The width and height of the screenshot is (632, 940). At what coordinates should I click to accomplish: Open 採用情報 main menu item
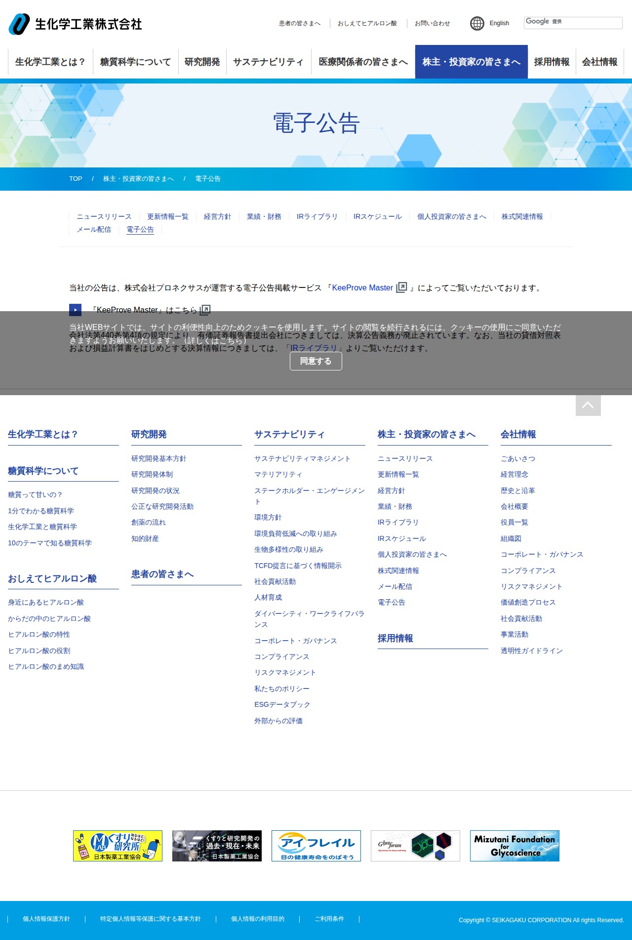pos(552,62)
